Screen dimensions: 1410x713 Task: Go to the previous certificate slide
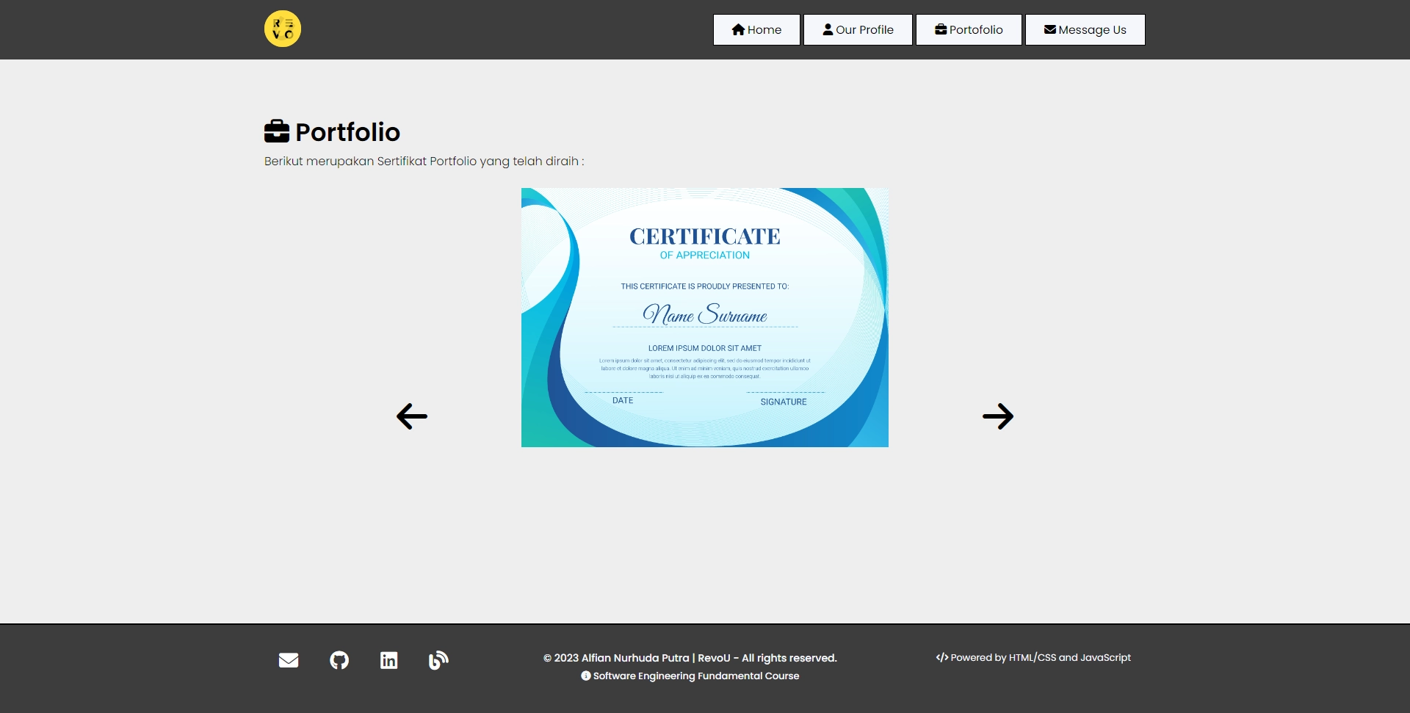tap(411, 416)
